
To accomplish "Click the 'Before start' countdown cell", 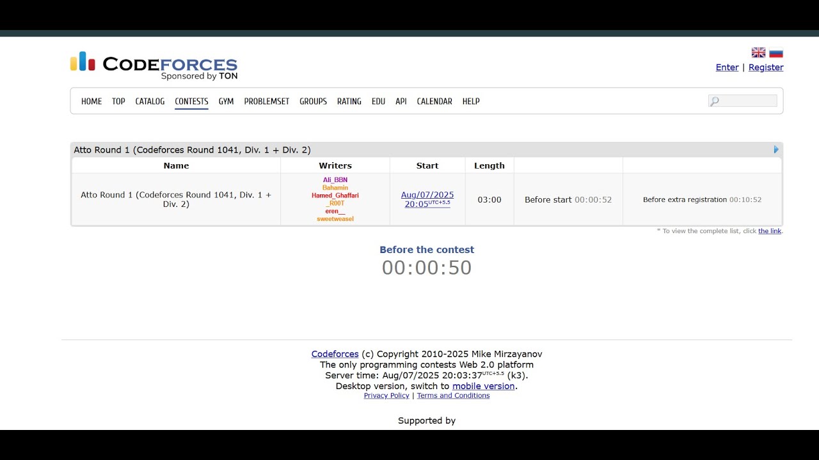I will (568, 199).
